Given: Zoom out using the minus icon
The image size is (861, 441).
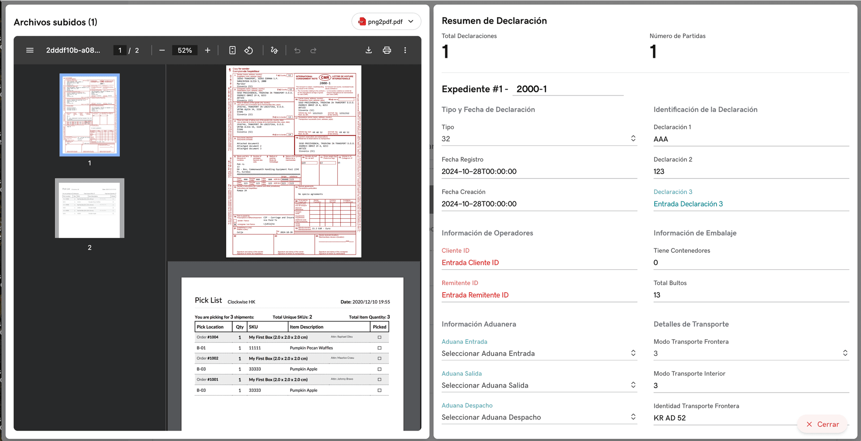Looking at the screenshot, I should tap(162, 50).
